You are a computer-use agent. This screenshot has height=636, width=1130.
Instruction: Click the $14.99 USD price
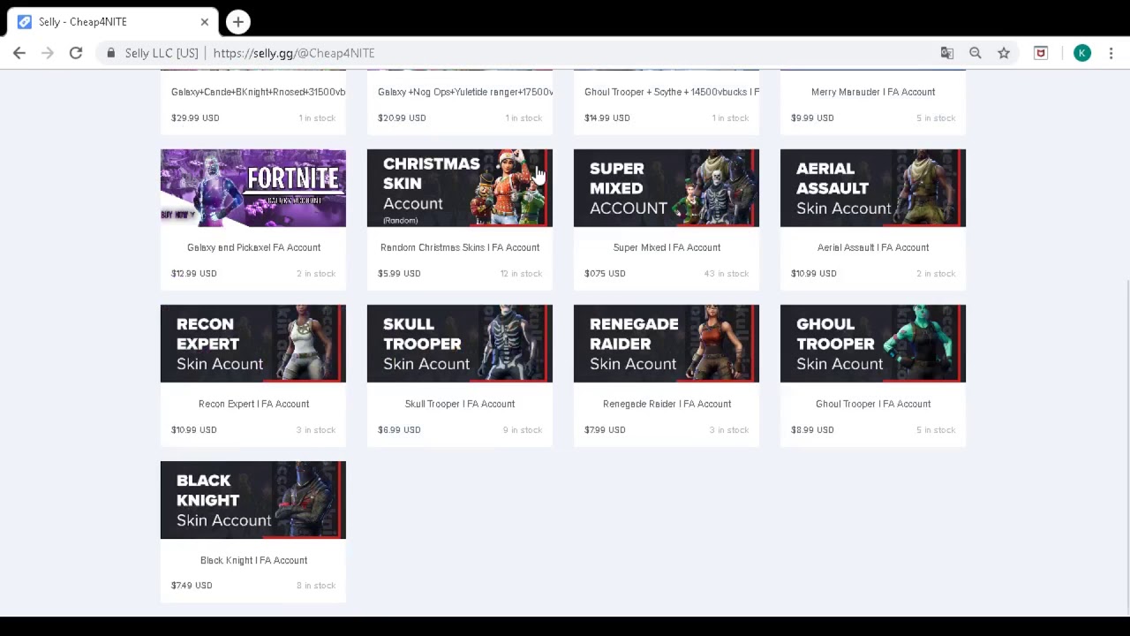pyautogui.click(x=607, y=117)
